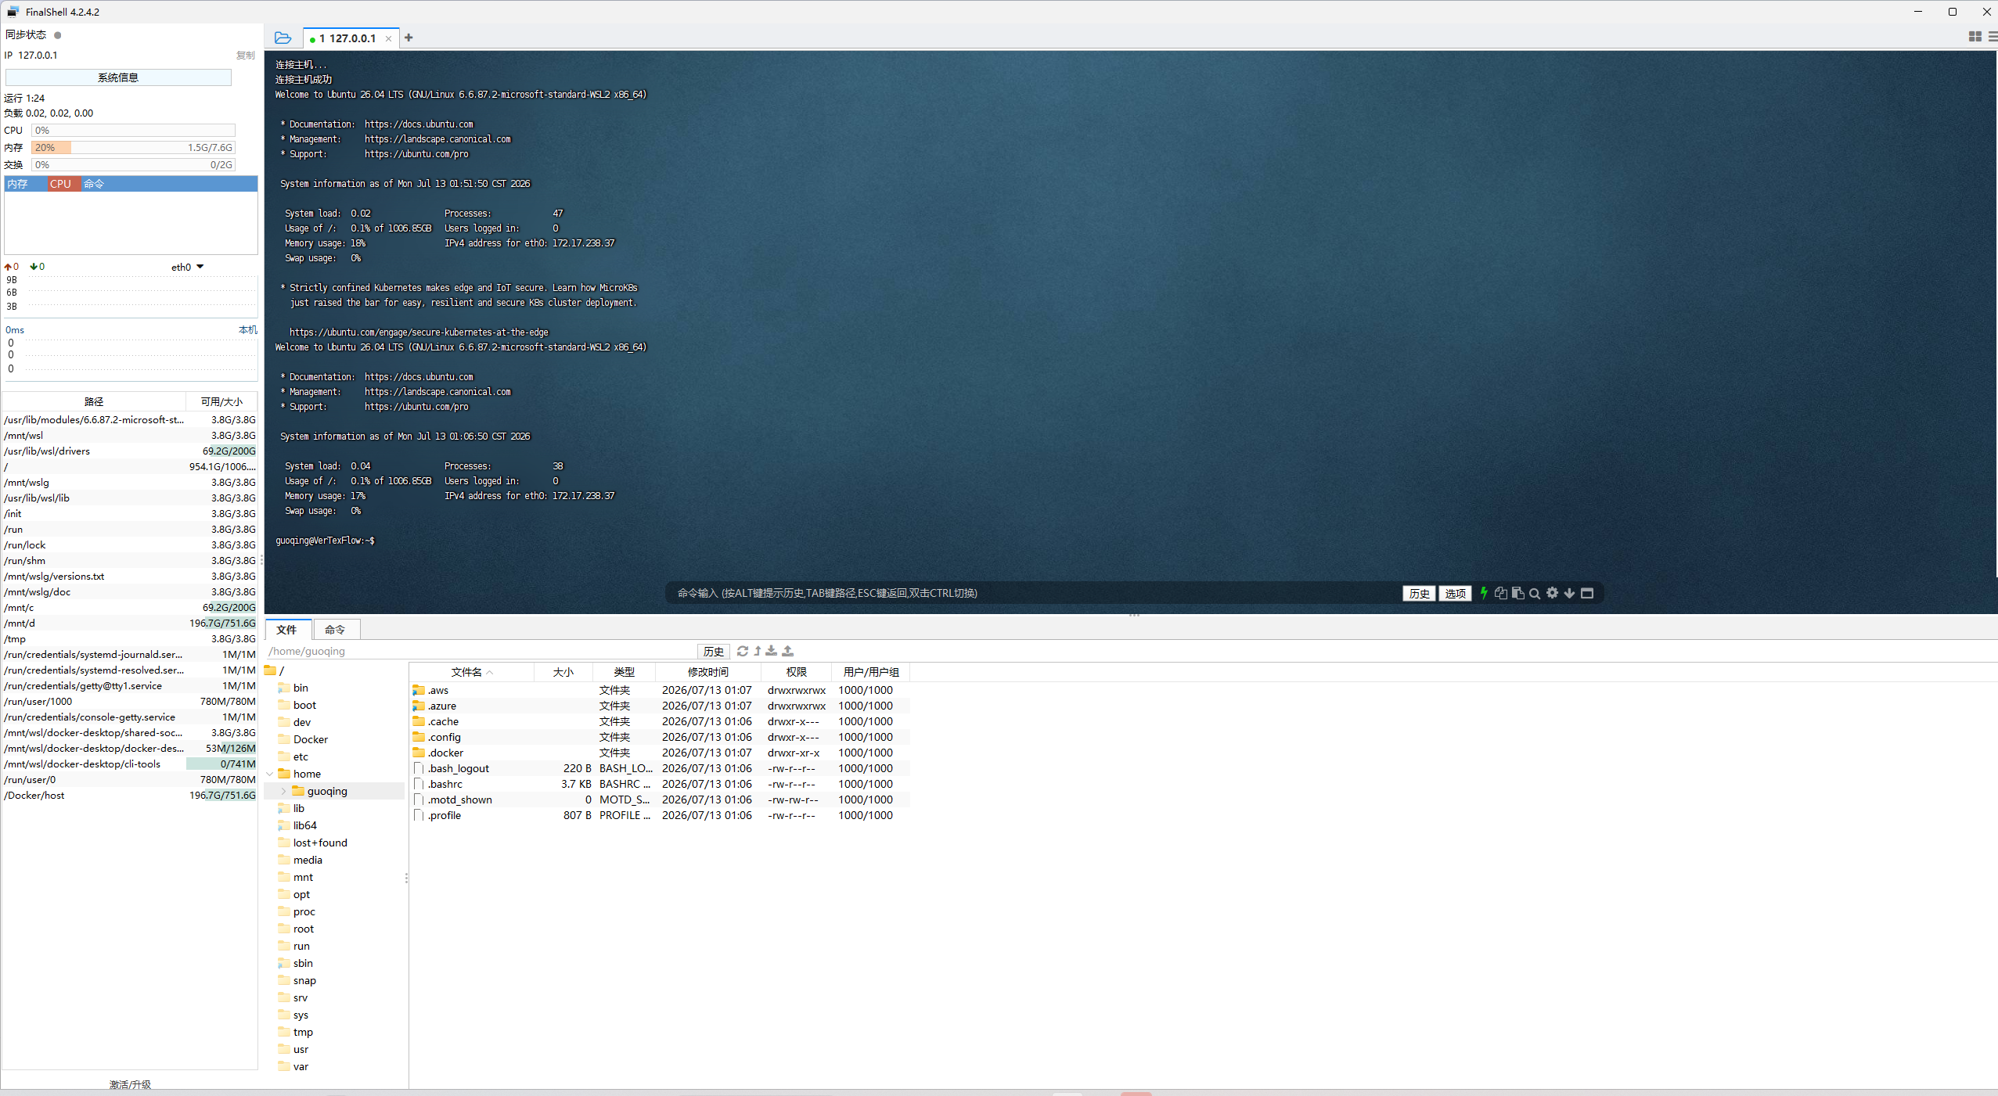1998x1096 pixels.
Task: Go to parent directory with up arrow icon
Action: (x=758, y=651)
